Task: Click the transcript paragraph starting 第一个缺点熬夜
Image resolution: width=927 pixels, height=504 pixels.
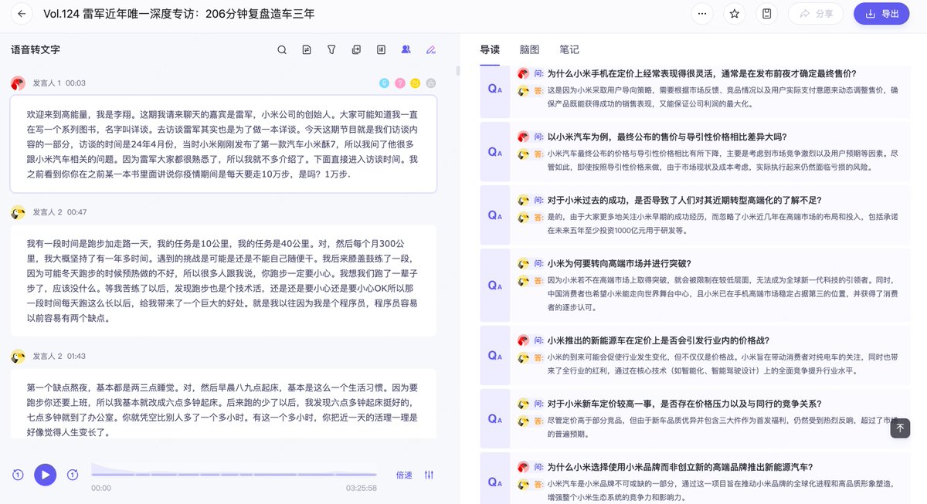Action: (223, 404)
